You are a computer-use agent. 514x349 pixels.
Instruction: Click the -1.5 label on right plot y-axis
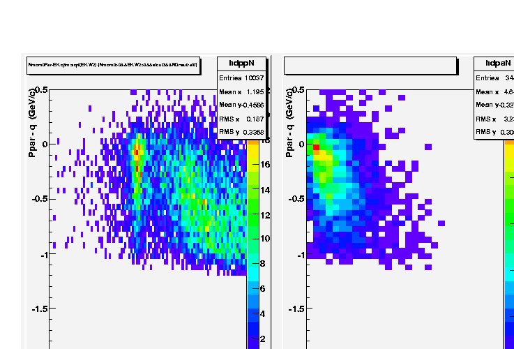[296, 309]
